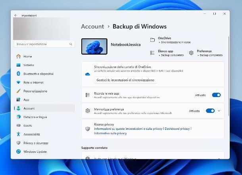Click 'Backup completato' under Preferenze
This screenshot has width=242, height=175.
click(211, 55)
